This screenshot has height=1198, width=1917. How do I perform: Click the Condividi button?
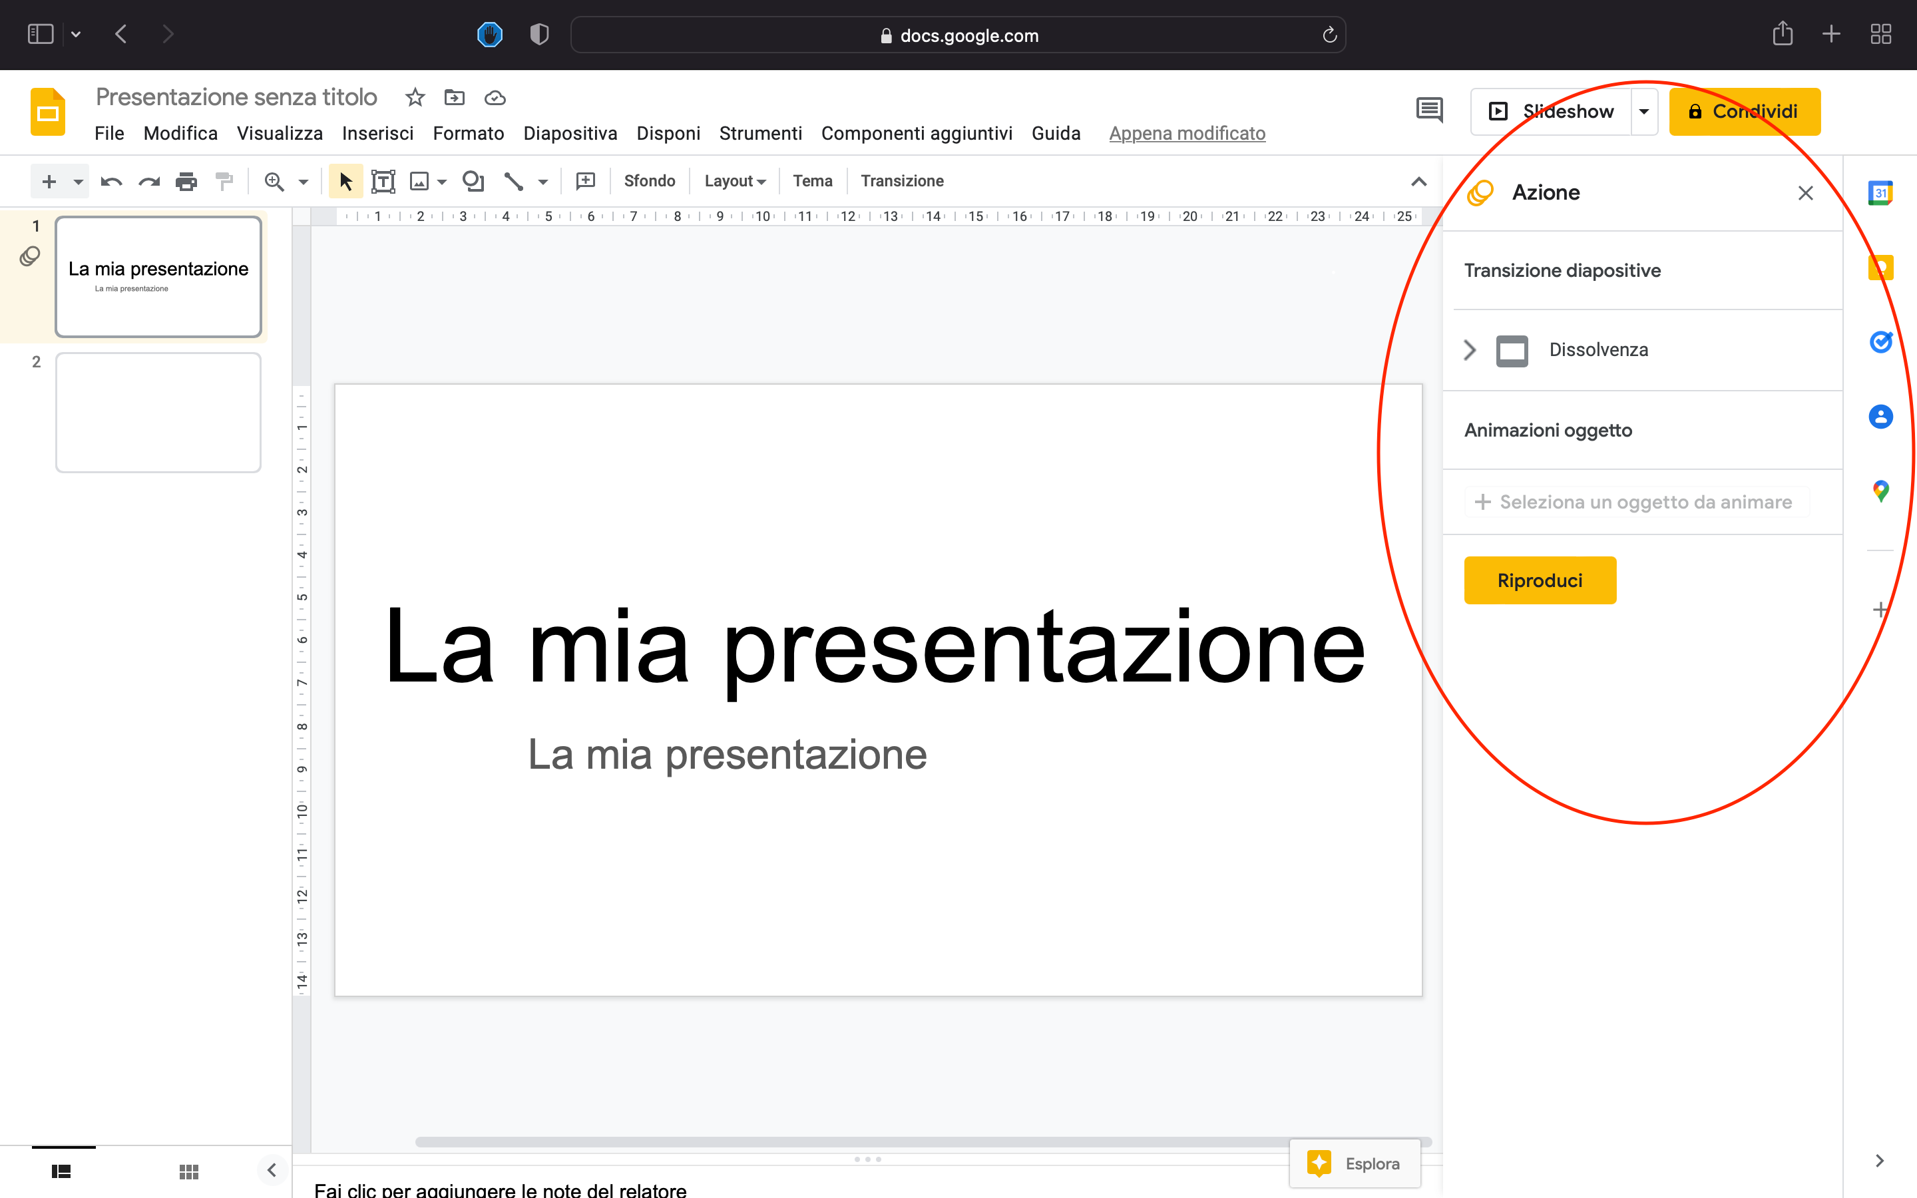pyautogui.click(x=1745, y=111)
